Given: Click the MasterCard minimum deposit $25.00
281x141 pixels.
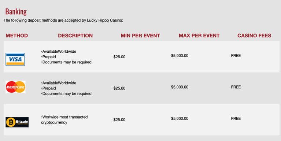Looking at the screenshot, I should pos(119,88).
